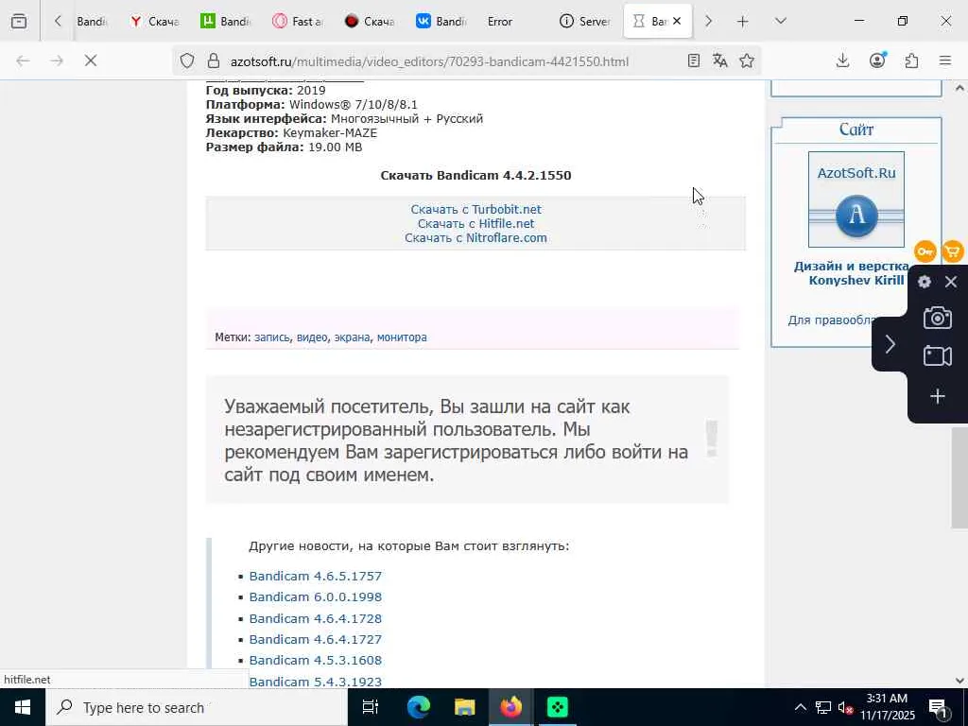
Task: Open Bandicam 5.4.3.1923 link
Action: [x=316, y=682]
